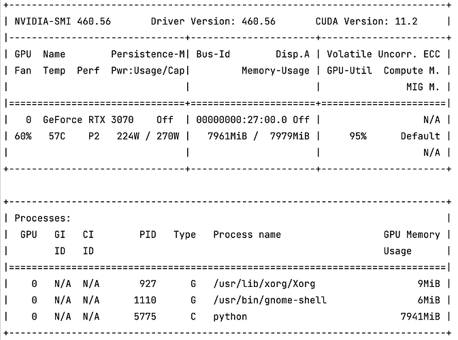458x340 pixels.
Task: Click the 95% GPU utilization value
Action: 357,135
